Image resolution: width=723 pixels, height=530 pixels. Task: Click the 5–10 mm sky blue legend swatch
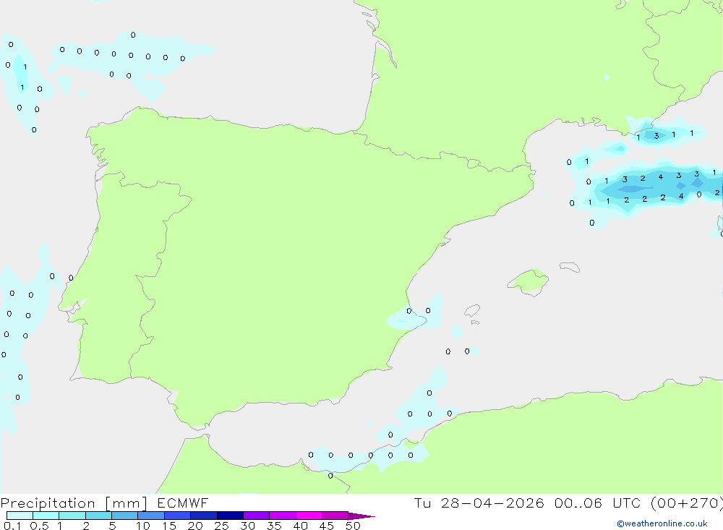coord(125,516)
